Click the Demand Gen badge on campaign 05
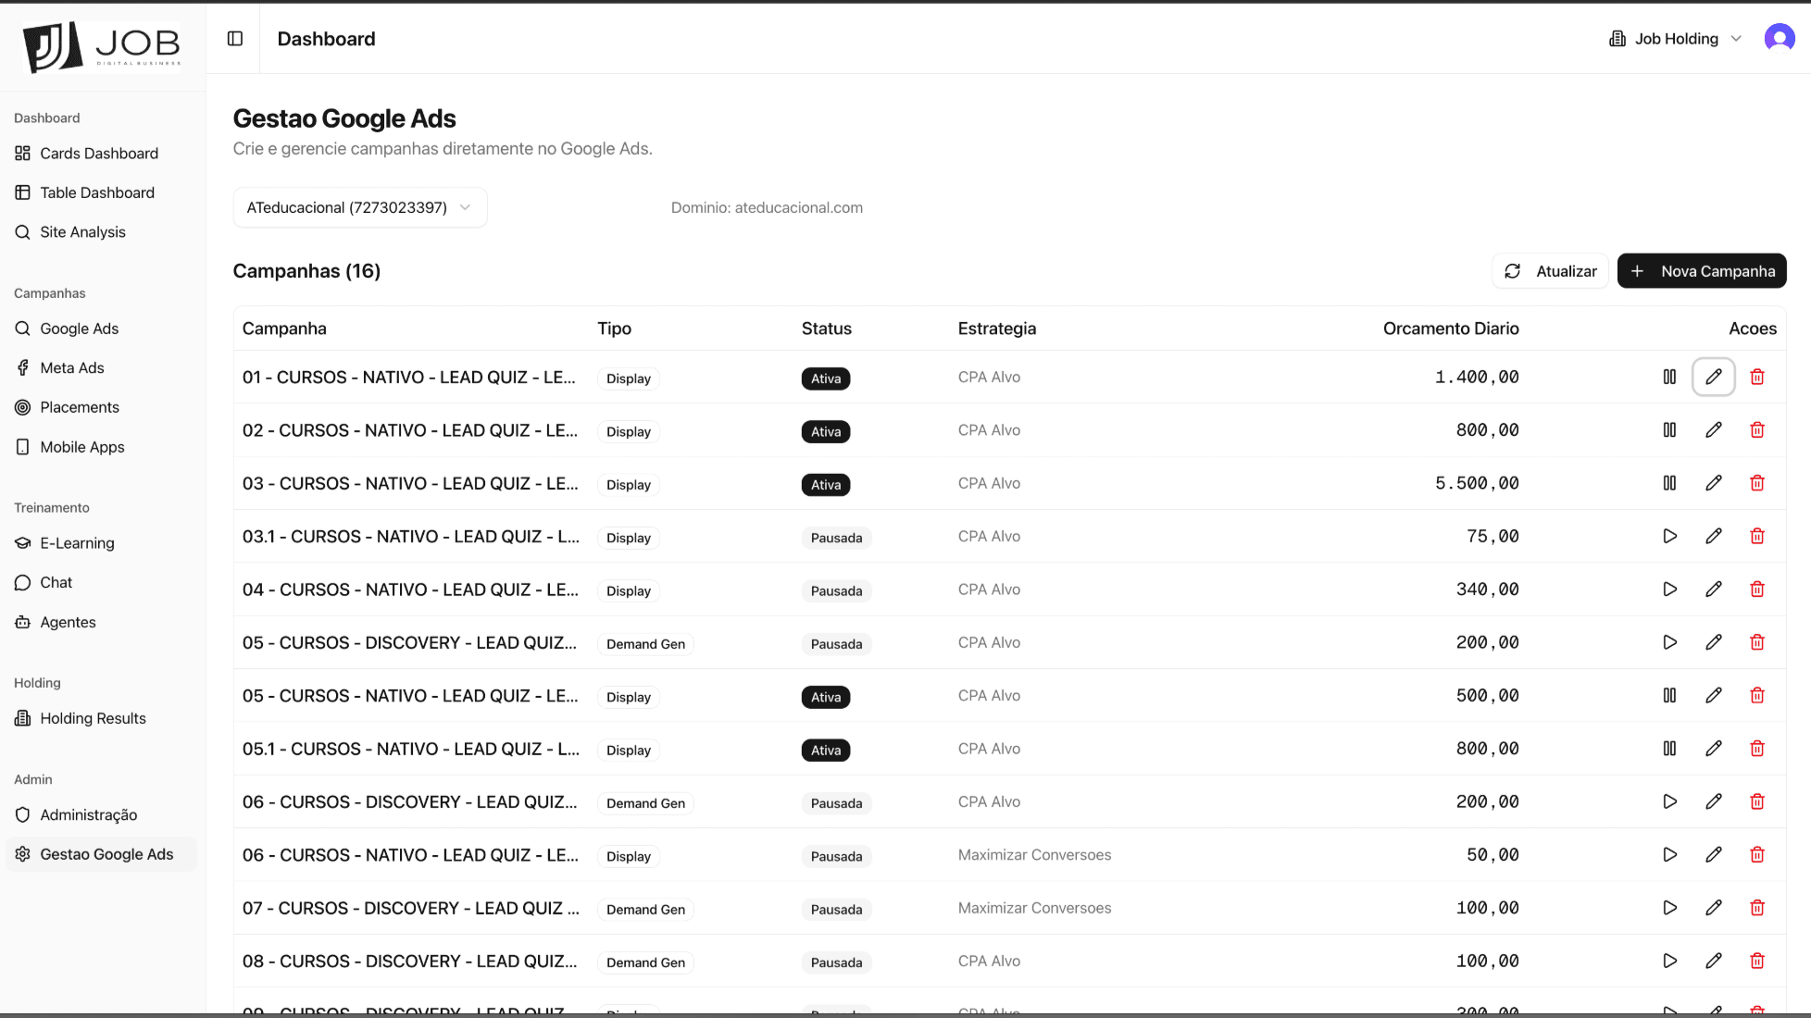 [644, 644]
